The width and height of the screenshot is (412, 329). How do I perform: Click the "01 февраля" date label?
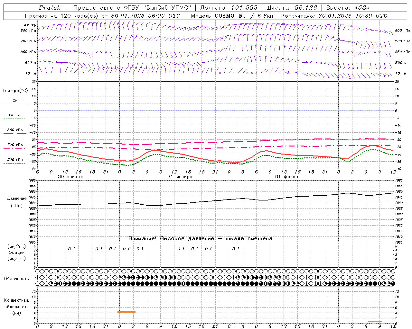[x=289, y=177]
